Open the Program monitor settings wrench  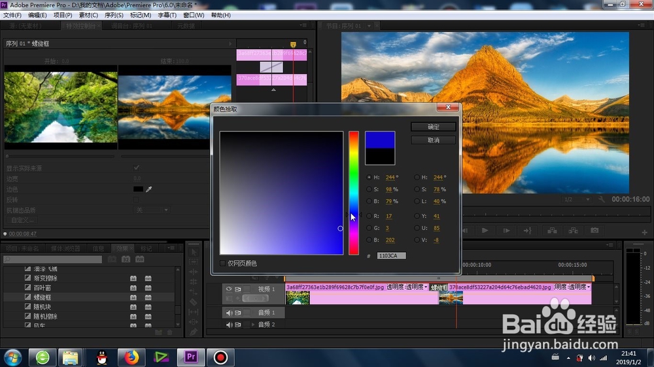[x=601, y=199]
